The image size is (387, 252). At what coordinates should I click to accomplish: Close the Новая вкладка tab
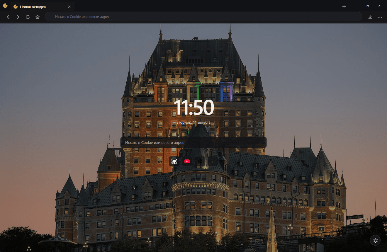point(69,7)
